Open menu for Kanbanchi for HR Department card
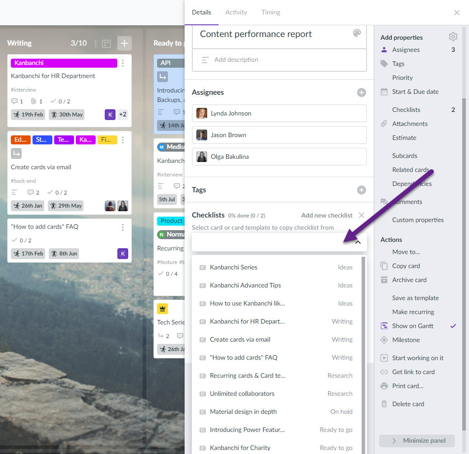Screen dimensions: 469x454 [x=123, y=63]
